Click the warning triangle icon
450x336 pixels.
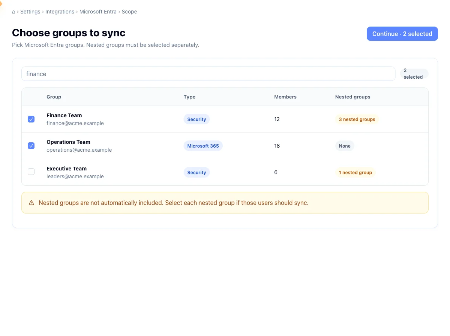[31, 203]
